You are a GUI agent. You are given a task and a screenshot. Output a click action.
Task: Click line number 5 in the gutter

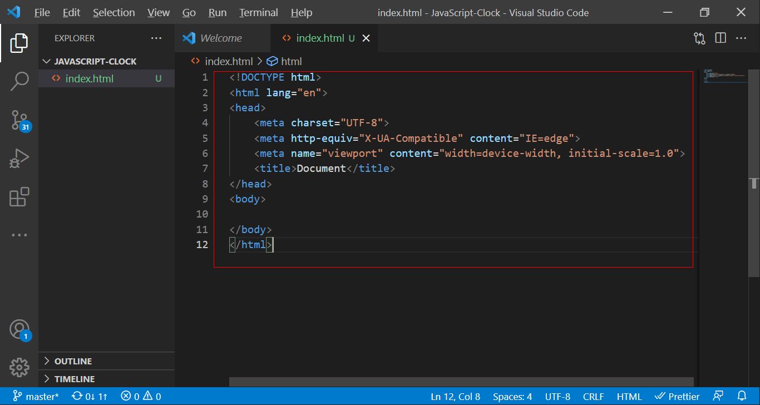[205, 138]
